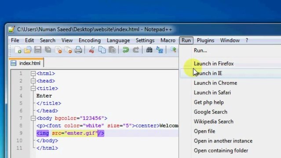Click the highlighted <img tag on line 9
The image size is (281, 158).
43,133
